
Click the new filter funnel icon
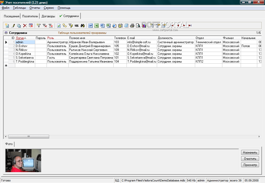pos(39,26)
